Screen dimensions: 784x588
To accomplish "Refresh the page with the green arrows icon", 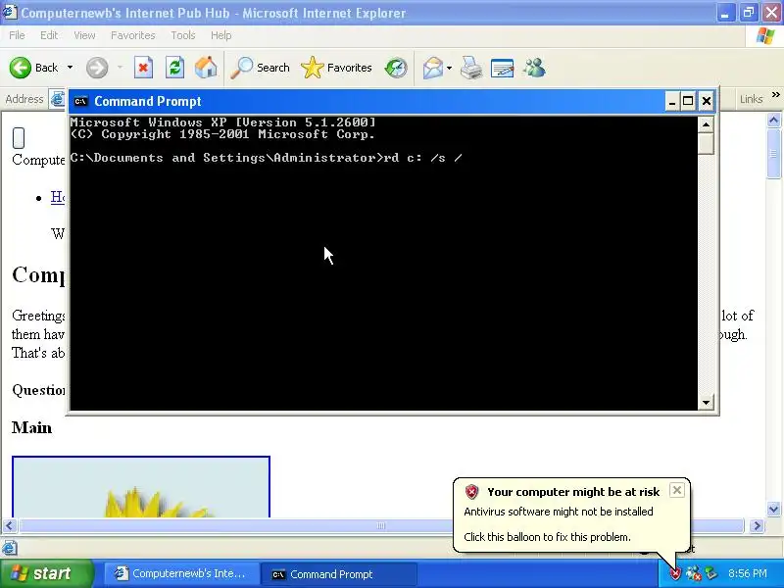I will point(175,68).
